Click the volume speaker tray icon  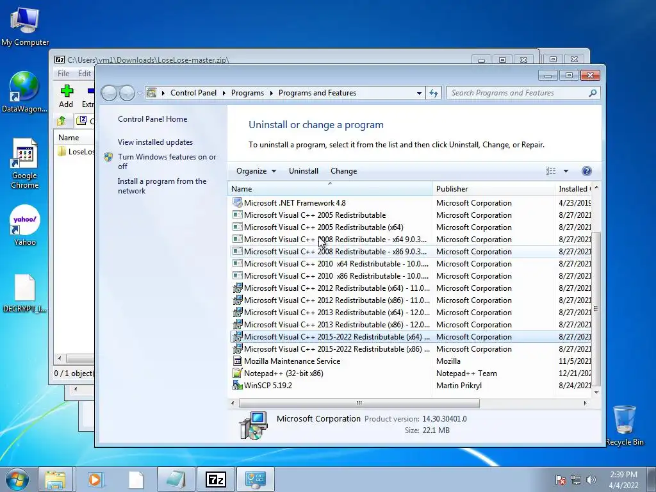pyautogui.click(x=591, y=480)
